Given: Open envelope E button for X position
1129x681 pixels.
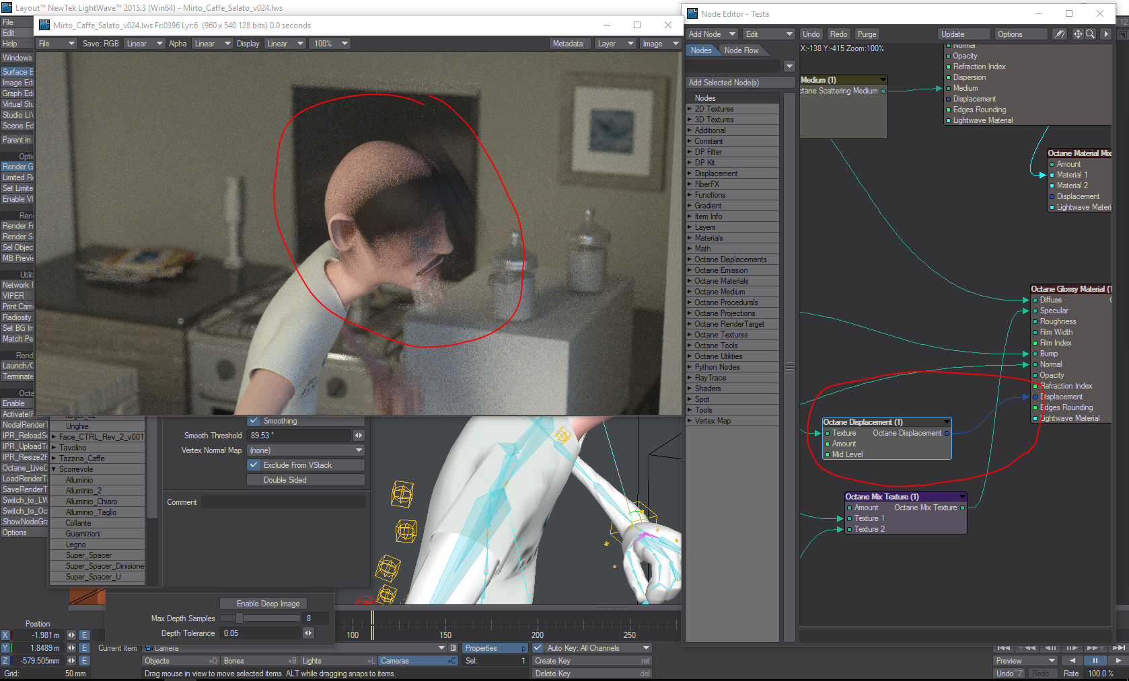Looking at the screenshot, I should 84,635.
